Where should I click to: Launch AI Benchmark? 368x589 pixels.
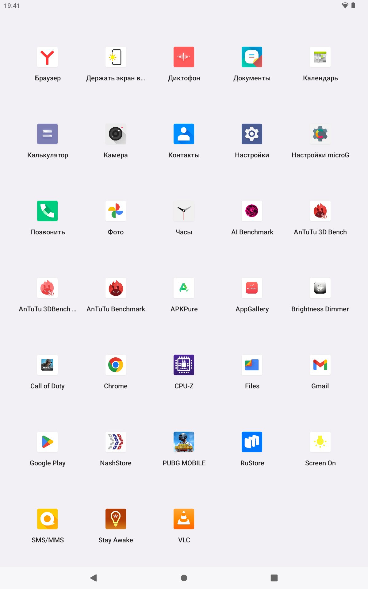click(x=252, y=211)
